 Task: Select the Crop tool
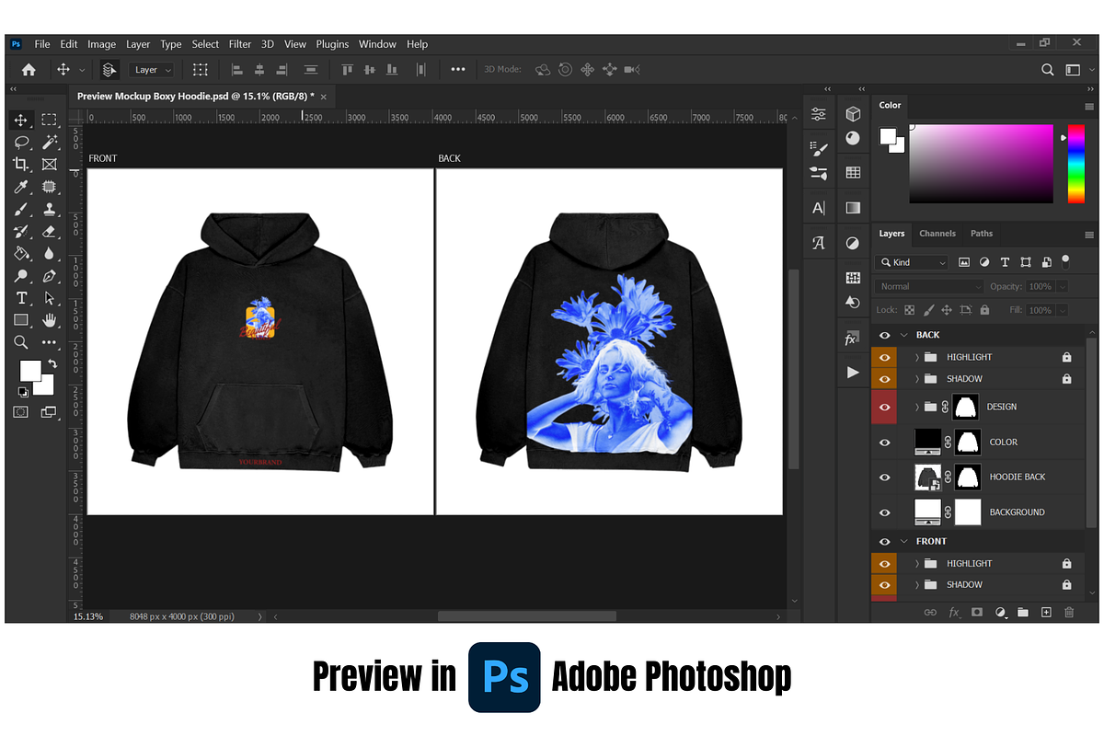tap(21, 165)
